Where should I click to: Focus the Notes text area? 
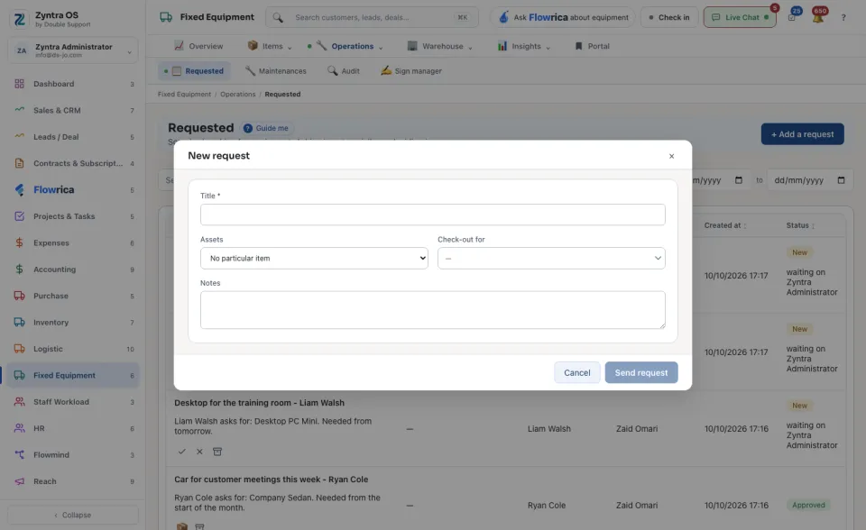(433, 310)
